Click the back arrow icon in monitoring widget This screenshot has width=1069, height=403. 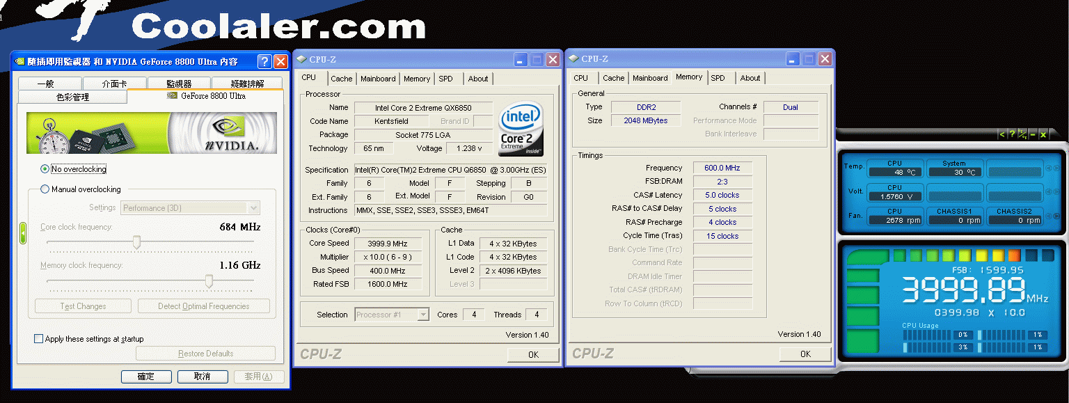(x=1001, y=134)
